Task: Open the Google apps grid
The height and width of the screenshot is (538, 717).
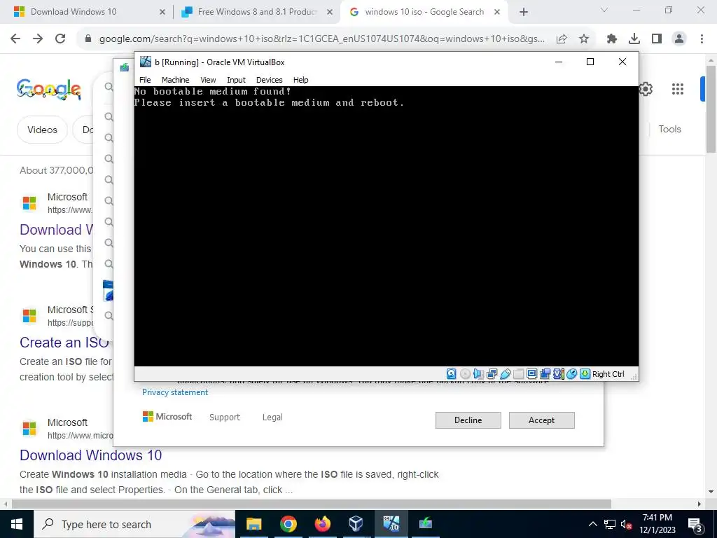Action: click(678, 89)
